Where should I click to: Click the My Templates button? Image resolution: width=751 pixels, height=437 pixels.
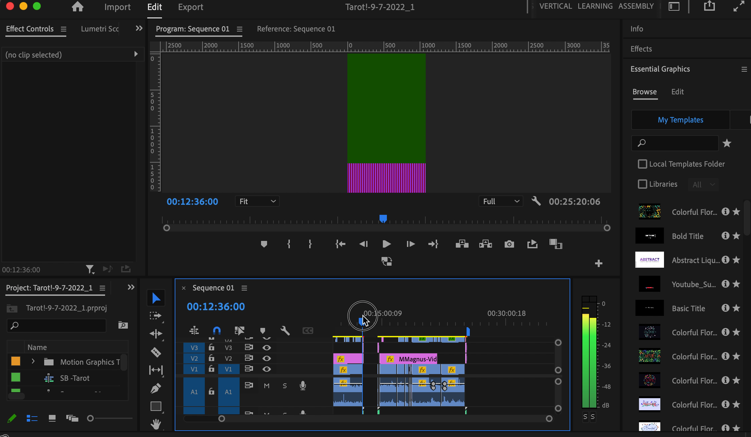tap(680, 120)
